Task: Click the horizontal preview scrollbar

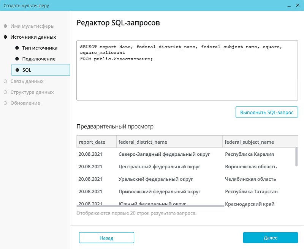Action: [150, 206]
